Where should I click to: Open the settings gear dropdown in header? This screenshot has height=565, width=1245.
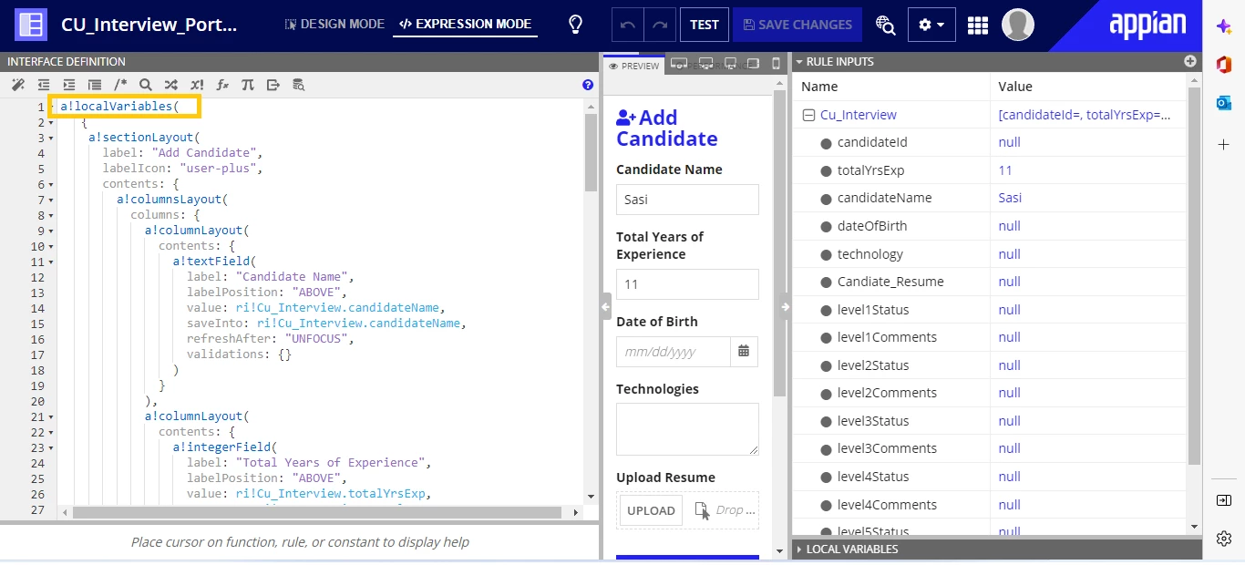coord(931,25)
